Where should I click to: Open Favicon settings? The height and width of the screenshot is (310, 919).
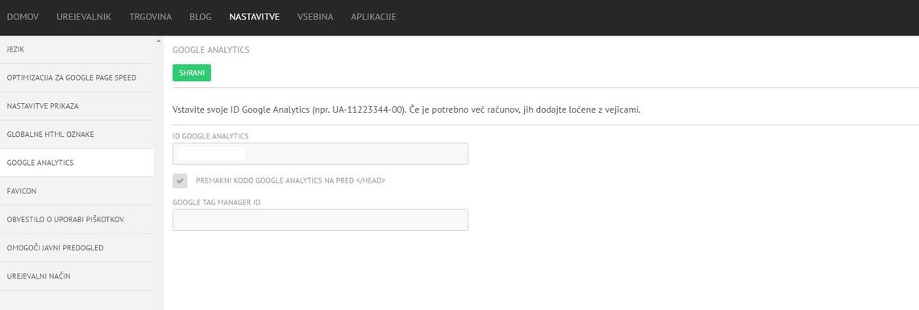click(77, 192)
